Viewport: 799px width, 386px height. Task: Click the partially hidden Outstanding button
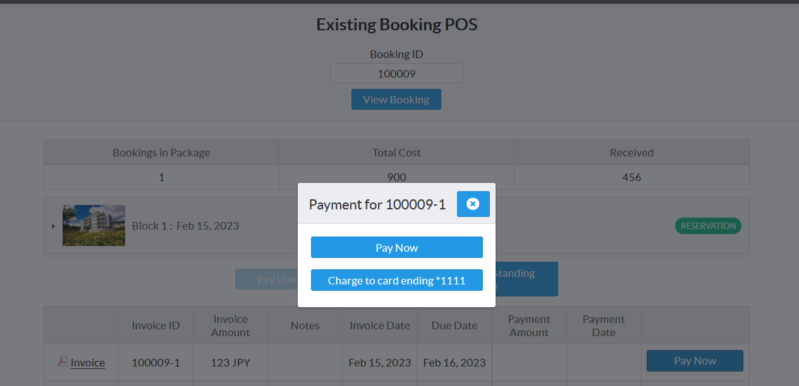(x=526, y=279)
